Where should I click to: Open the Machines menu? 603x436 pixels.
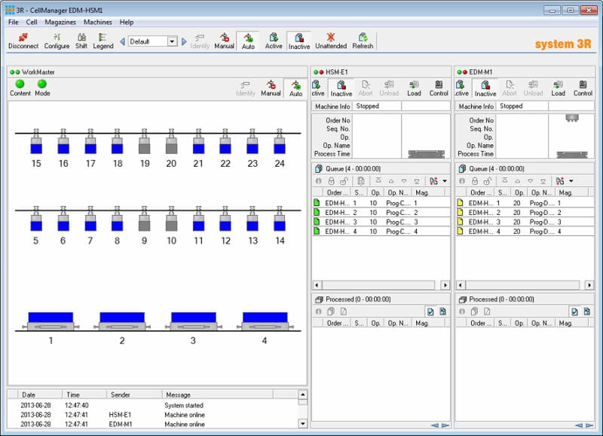pos(98,22)
